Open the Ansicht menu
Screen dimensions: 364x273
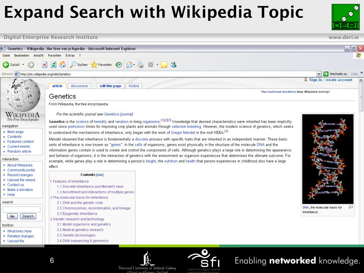(x=38, y=55)
